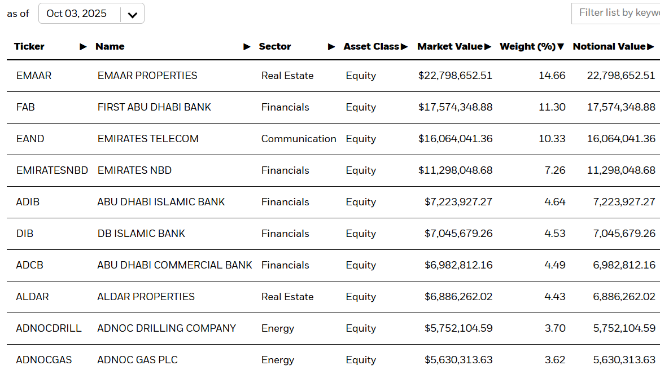The image size is (660, 374).
Task: Click the EMAAR PROPERTIES holding name
Action: coord(147,75)
